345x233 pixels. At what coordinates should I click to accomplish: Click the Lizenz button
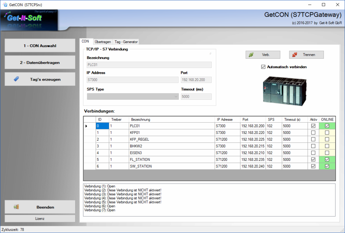pyautogui.click(x=40, y=219)
